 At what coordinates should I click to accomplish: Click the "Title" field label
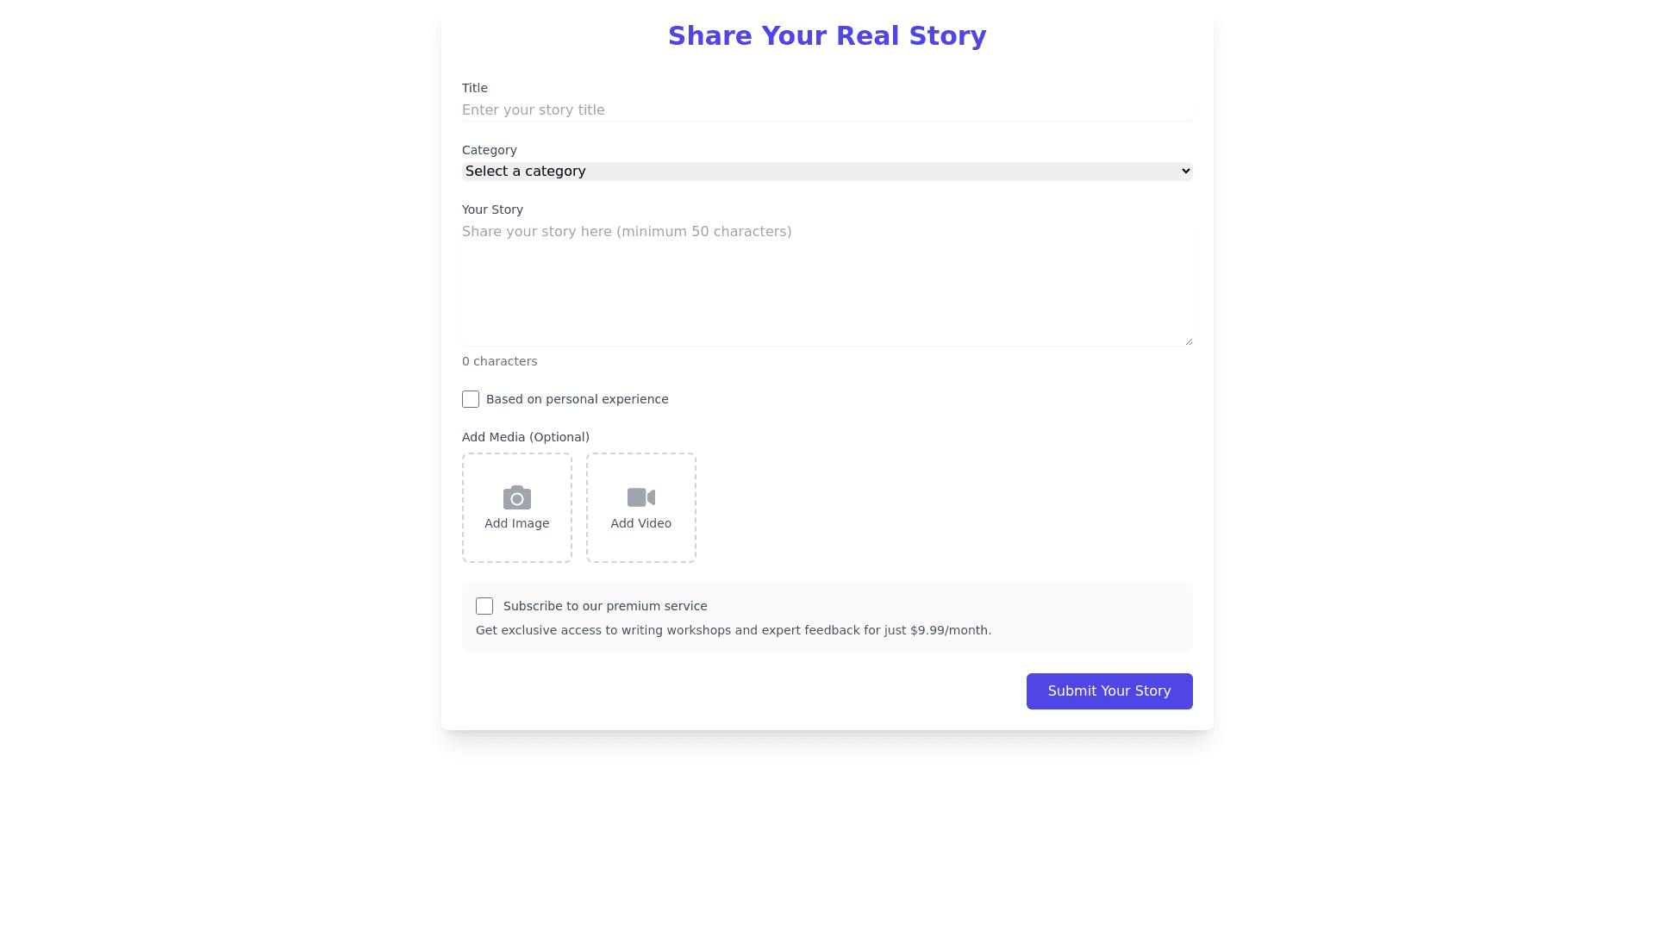click(474, 88)
